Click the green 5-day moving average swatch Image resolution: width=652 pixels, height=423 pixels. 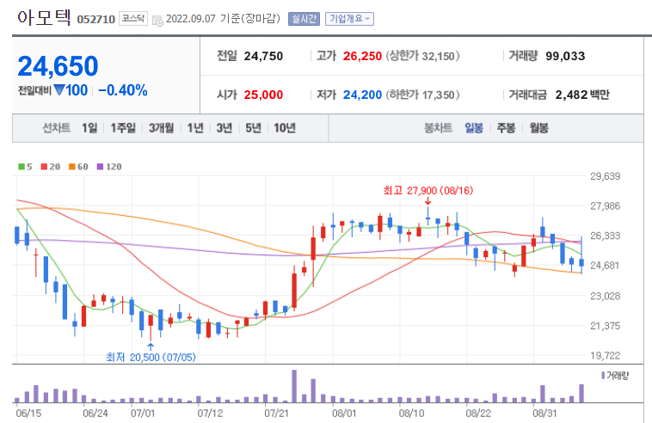(x=22, y=167)
